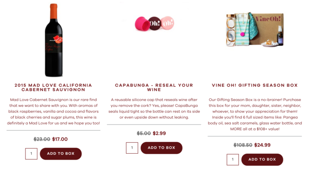
Task: Add Mad Love Cabernet to box
Action: pyautogui.click(x=61, y=154)
